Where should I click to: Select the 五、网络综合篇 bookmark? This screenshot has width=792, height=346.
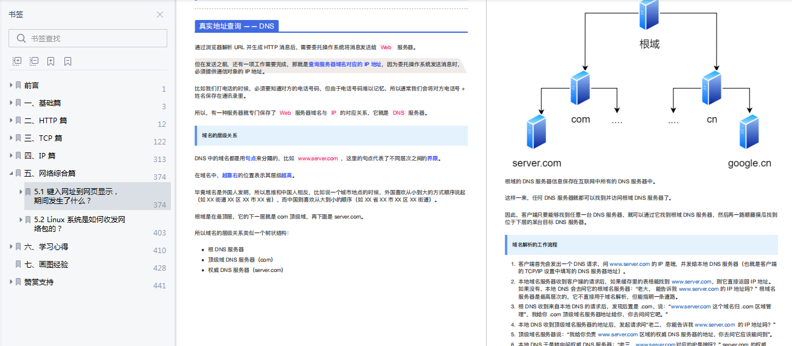click(x=50, y=174)
